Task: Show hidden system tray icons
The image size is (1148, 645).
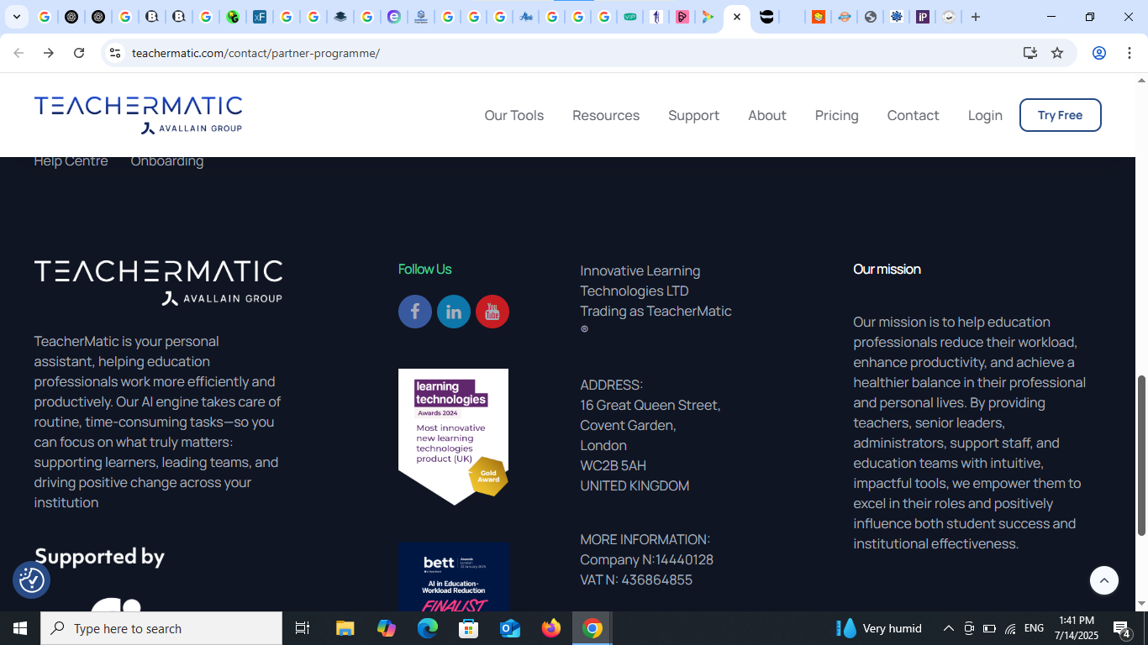Action: [x=948, y=628]
